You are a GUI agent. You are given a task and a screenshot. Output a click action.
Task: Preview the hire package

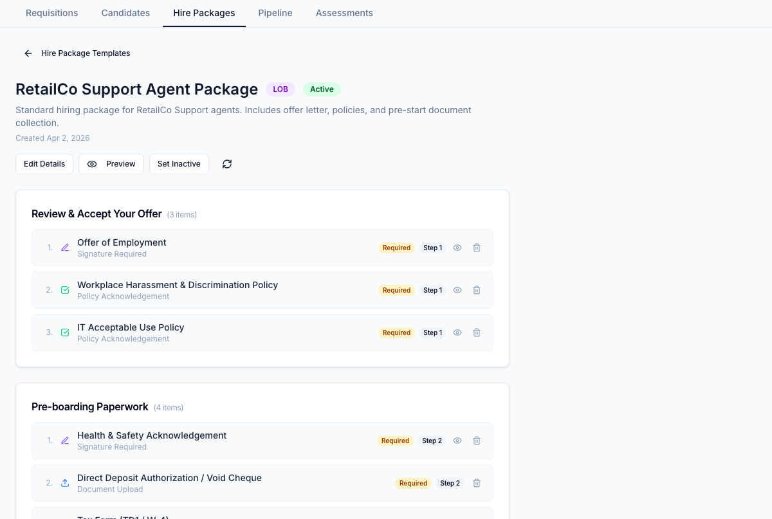pyautogui.click(x=111, y=164)
